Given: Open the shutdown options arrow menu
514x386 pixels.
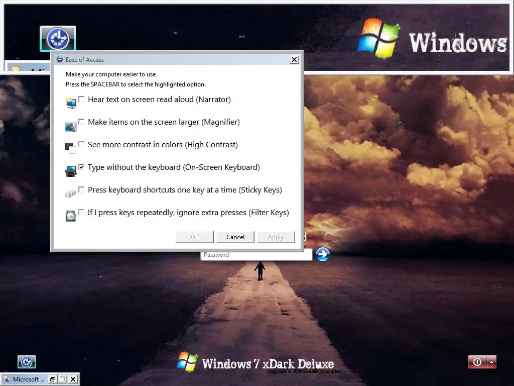Looking at the screenshot, I should point(492,362).
